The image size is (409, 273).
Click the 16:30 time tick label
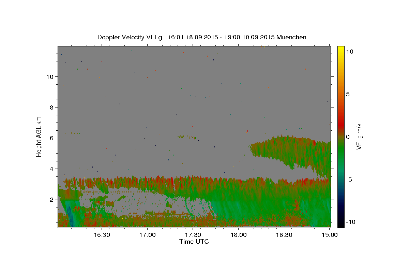pyautogui.click(x=102, y=235)
